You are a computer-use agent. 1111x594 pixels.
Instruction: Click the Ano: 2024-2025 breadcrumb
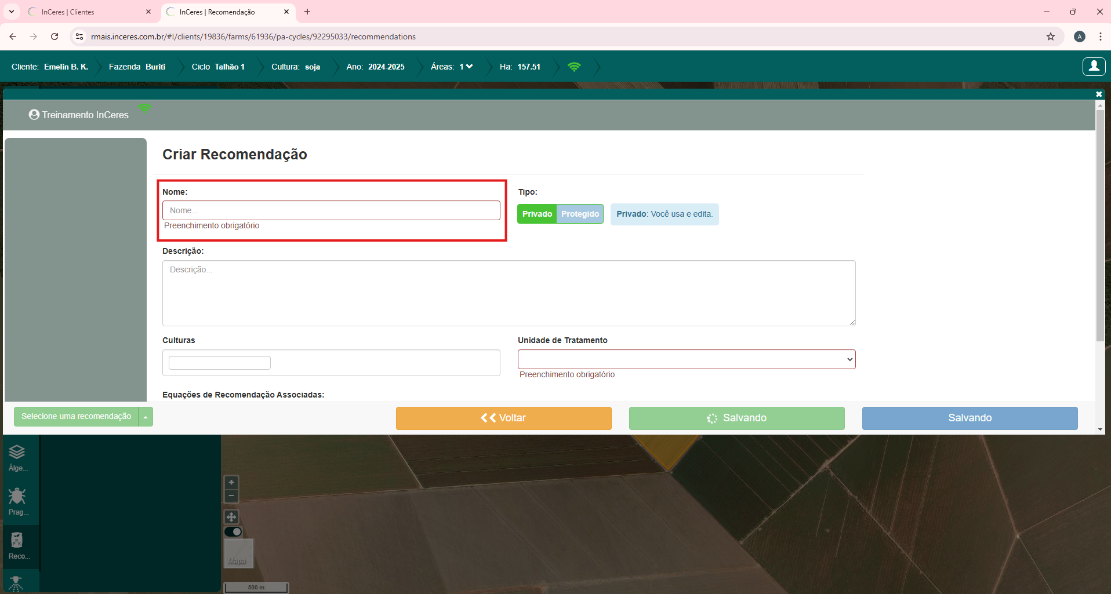[x=375, y=67]
